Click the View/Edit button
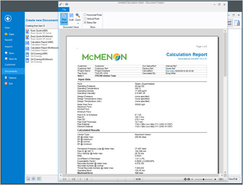243x185 pixels. pyautogui.click(x=233, y=179)
